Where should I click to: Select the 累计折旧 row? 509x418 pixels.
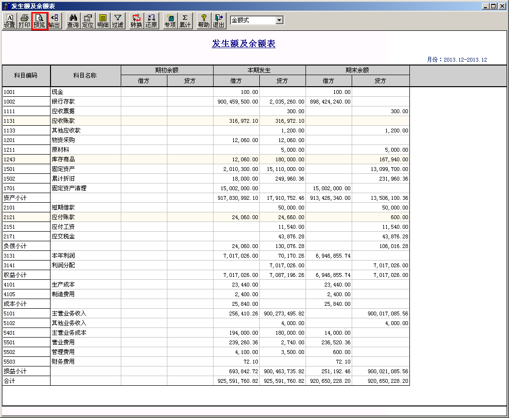point(206,179)
